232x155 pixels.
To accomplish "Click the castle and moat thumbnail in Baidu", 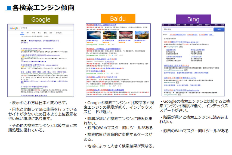I will coord(142,35).
